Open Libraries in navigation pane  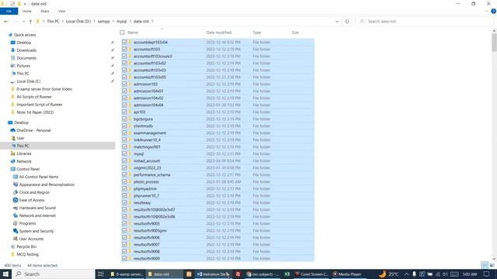(x=24, y=153)
